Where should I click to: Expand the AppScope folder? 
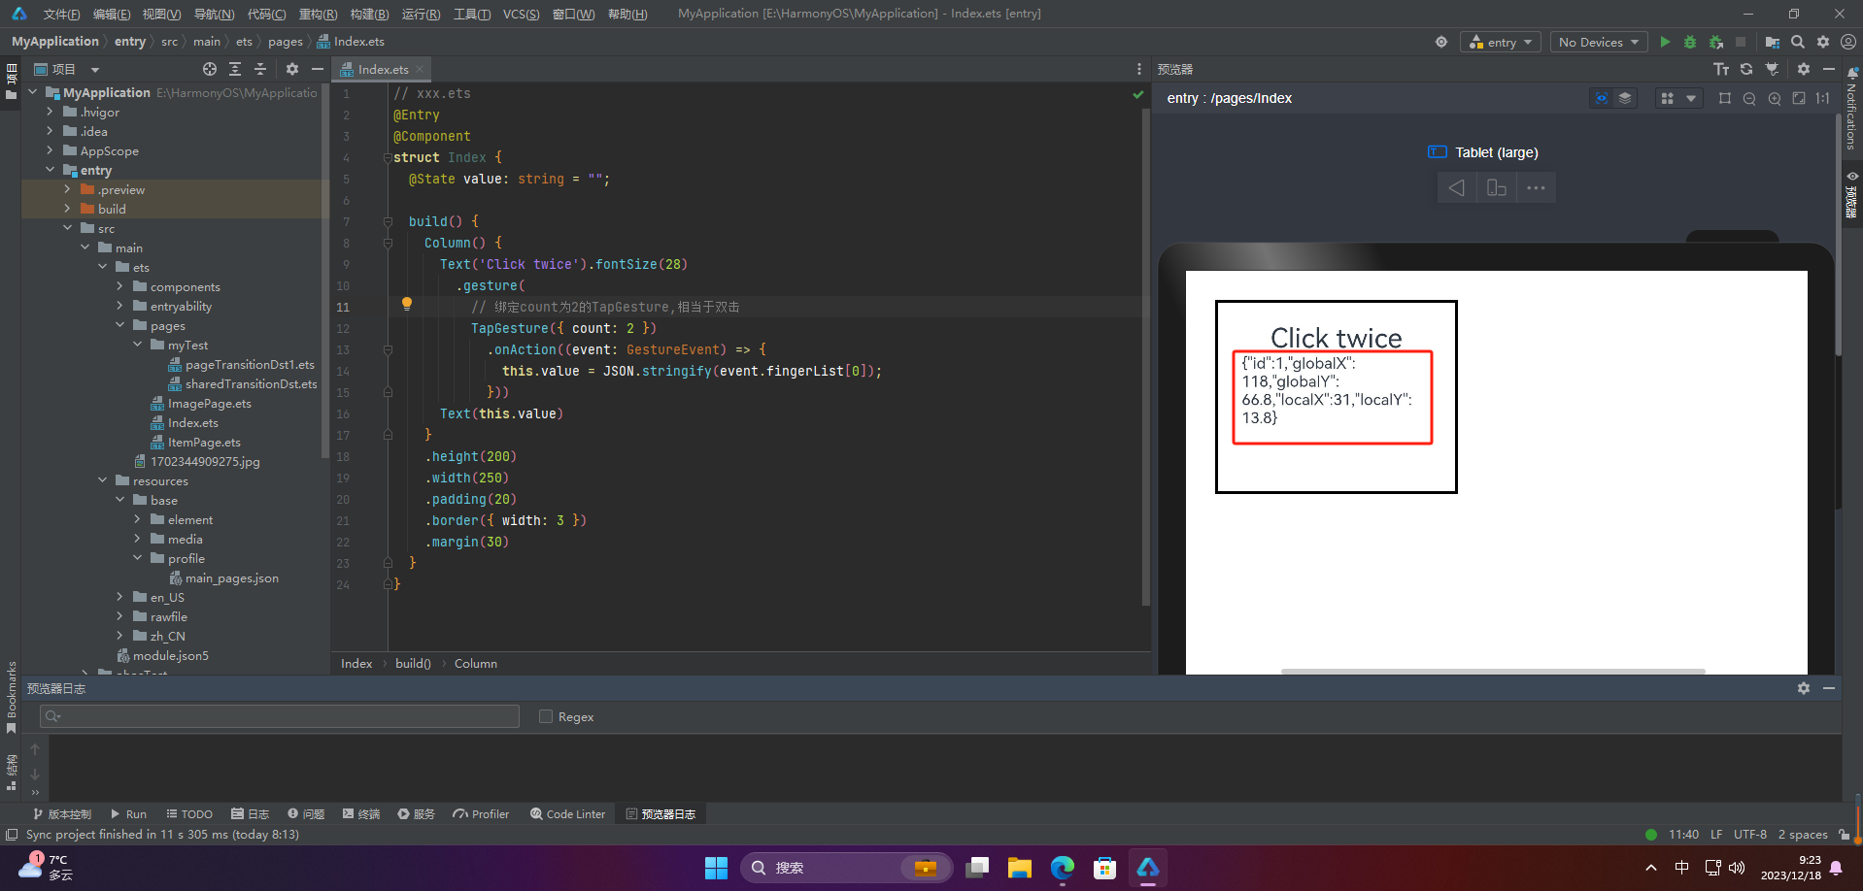click(51, 150)
